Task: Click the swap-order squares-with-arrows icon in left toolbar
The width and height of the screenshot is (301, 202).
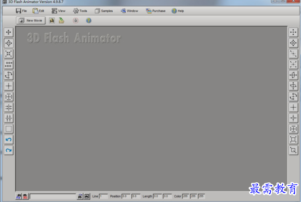Action: 9,65
